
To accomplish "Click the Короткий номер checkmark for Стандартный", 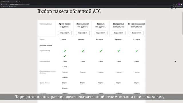I will [119, 51].
